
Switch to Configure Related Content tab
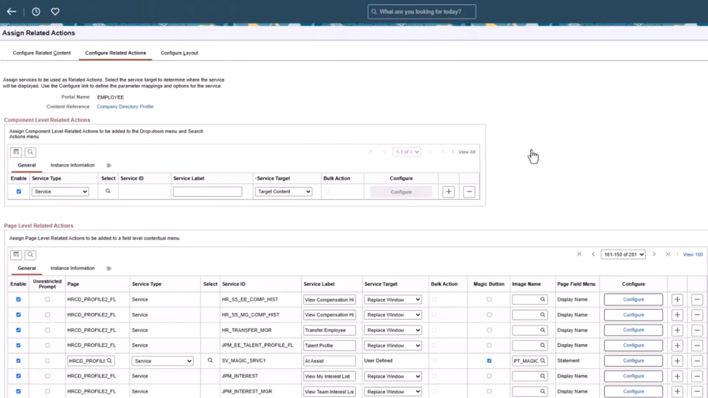(x=41, y=53)
